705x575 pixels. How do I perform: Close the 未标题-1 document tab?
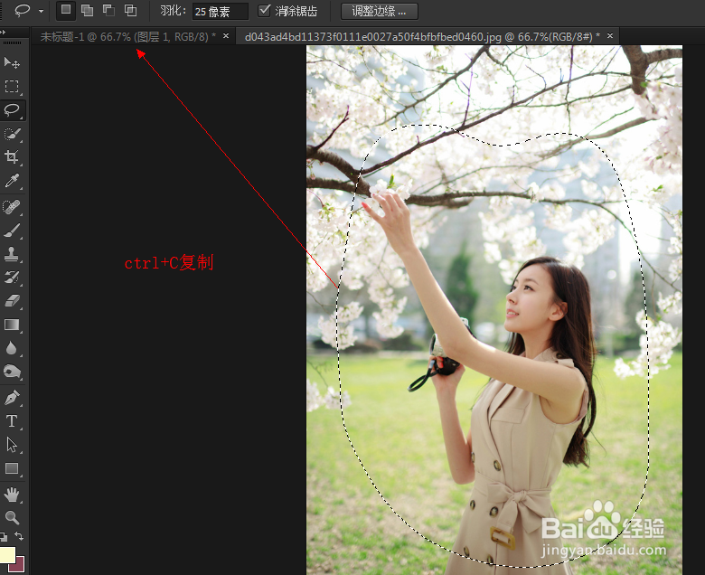coord(226,35)
